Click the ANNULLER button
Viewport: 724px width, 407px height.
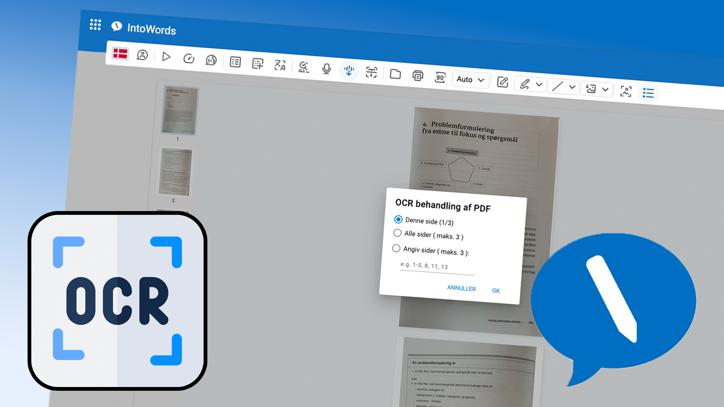461,288
